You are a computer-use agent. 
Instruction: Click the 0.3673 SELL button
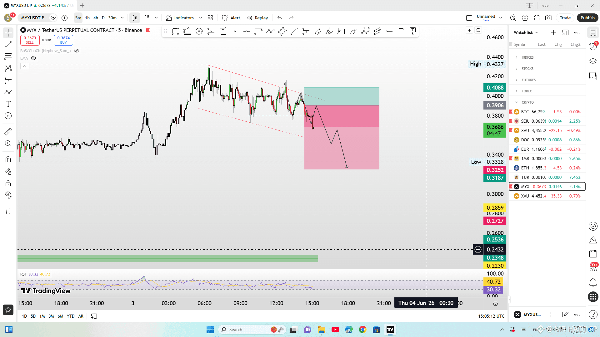(30, 40)
